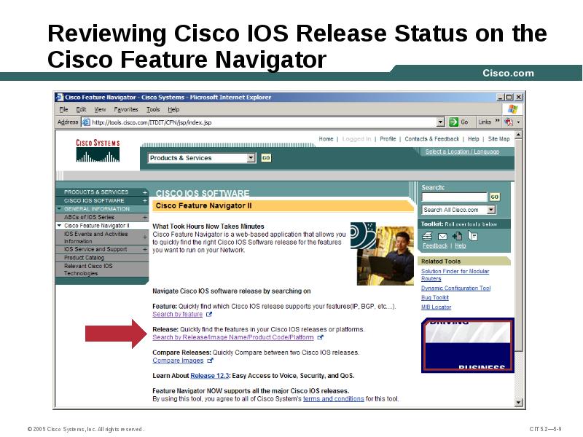This screenshot has width=583, height=437.
Task: Click external icon after Search by Release link
Action: point(321,337)
